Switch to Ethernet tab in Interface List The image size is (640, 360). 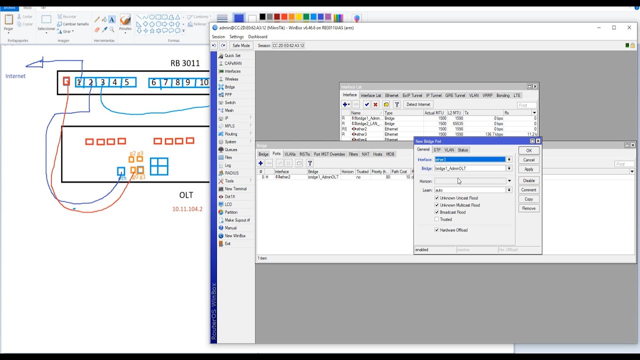[x=391, y=95]
